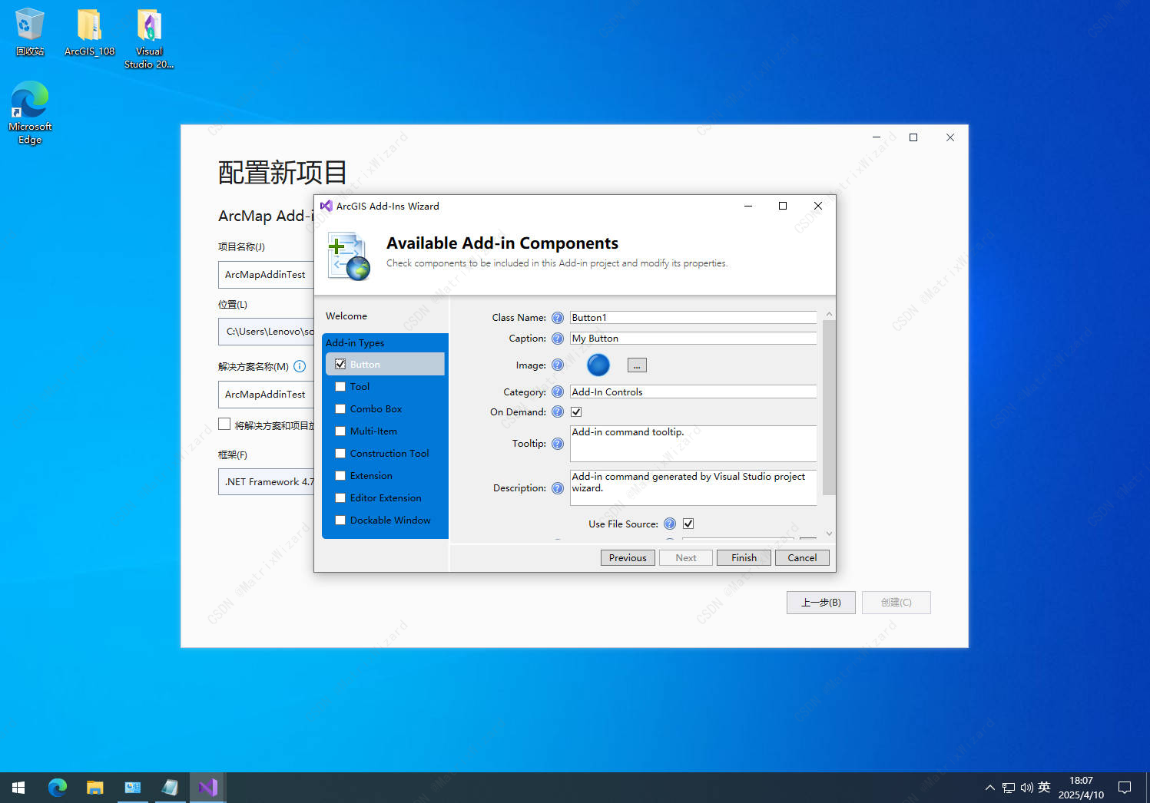
Task: Open the Recycle Bin desktop icon
Action: 30,32
